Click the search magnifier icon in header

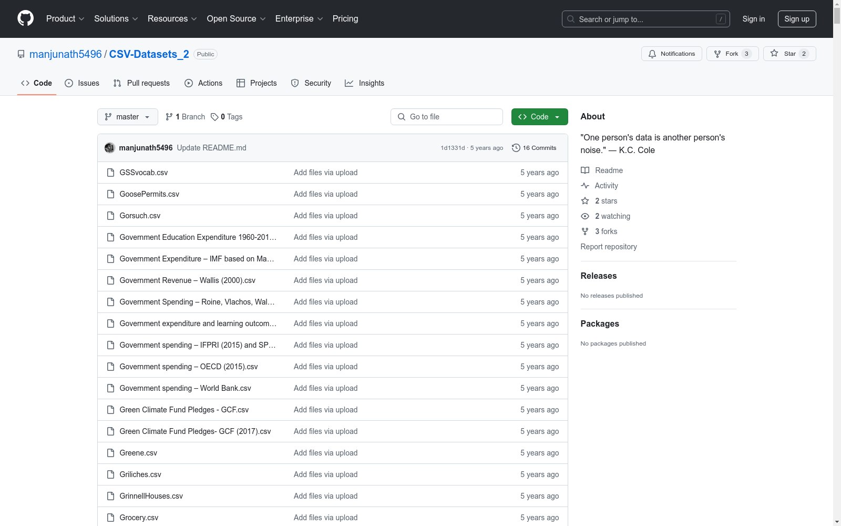point(571,19)
